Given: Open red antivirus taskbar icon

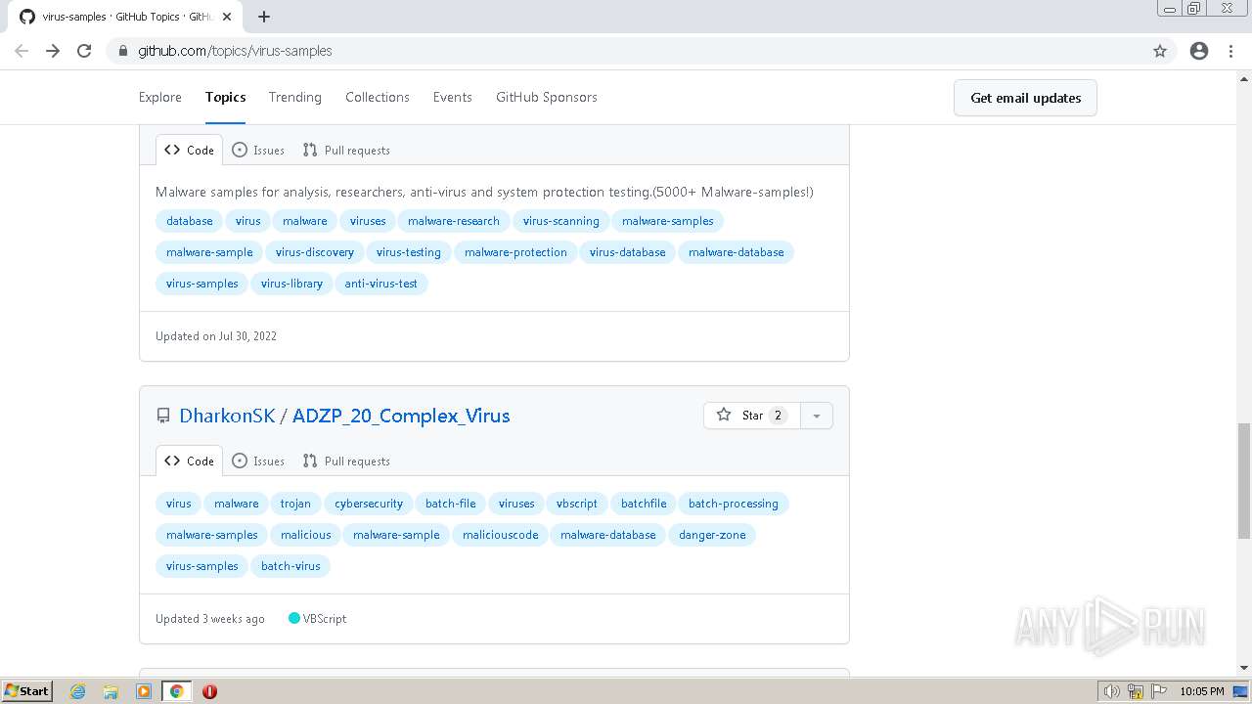Looking at the screenshot, I should [209, 691].
